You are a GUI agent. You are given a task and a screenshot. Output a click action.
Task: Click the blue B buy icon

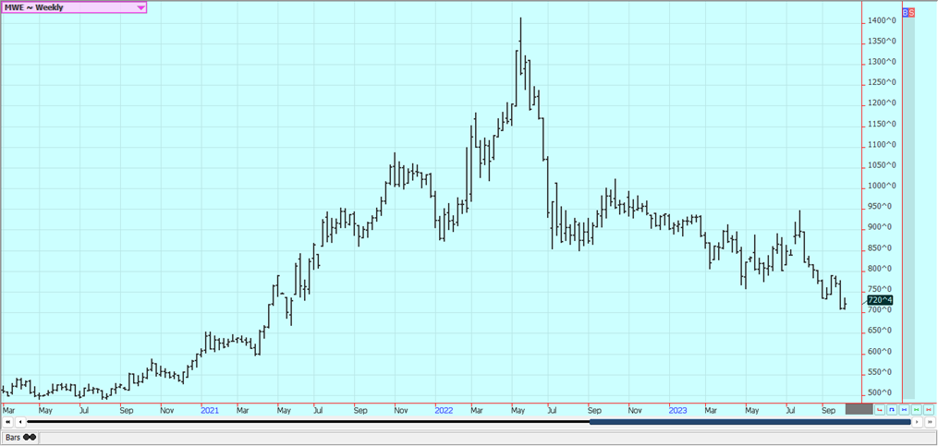906,12
